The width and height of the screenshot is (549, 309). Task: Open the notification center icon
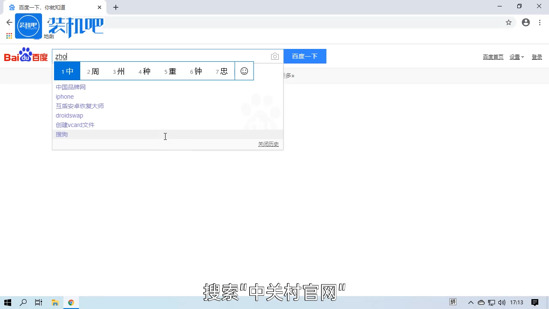535,303
